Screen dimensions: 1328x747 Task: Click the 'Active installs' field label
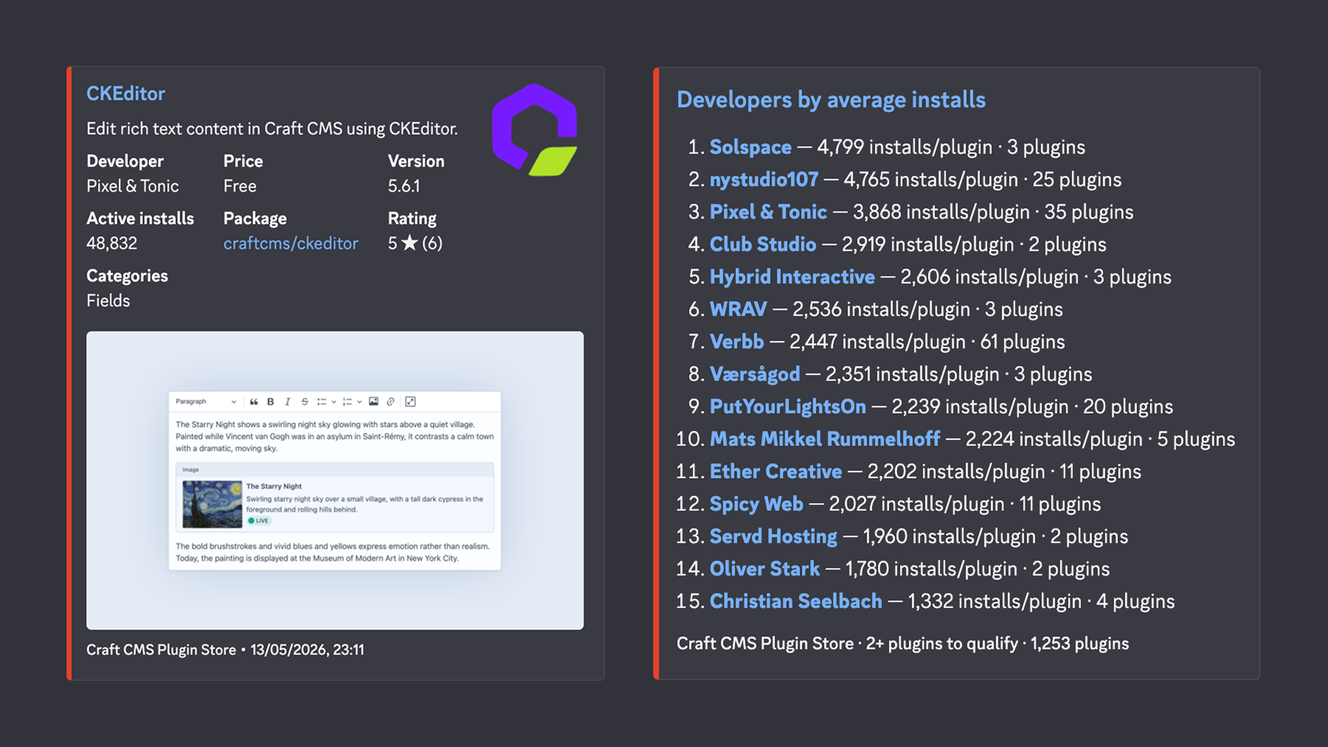click(x=140, y=219)
